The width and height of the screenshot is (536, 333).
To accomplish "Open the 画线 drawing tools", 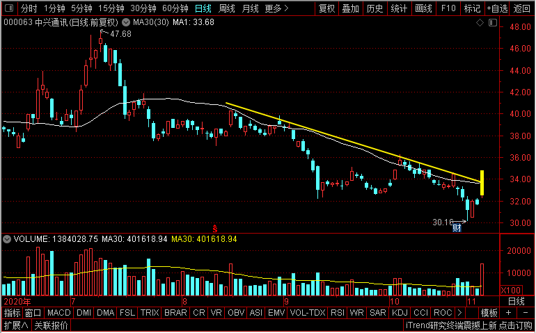I will 423,8.
